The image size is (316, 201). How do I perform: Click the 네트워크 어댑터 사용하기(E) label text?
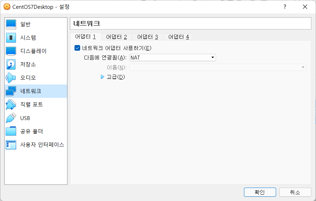point(117,48)
